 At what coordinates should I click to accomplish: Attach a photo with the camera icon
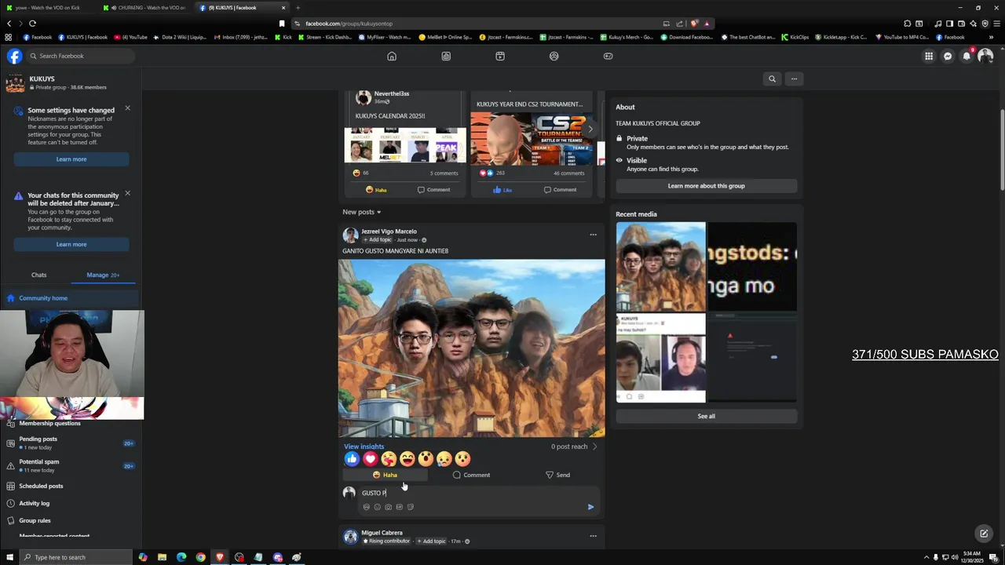388,507
